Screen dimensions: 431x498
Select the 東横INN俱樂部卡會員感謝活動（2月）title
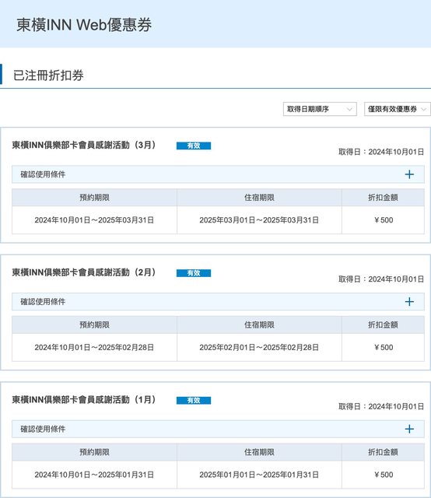coord(84,272)
